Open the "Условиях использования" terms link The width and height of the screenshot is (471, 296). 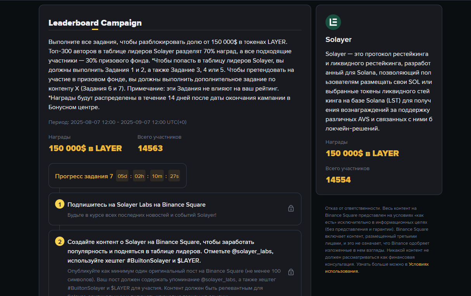[x=377, y=268]
